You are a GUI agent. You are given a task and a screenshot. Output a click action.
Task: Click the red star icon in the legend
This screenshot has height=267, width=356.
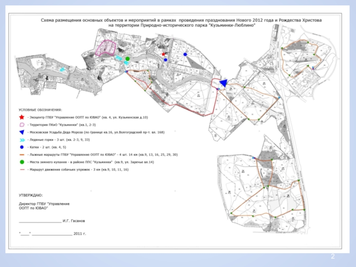tap(21, 117)
